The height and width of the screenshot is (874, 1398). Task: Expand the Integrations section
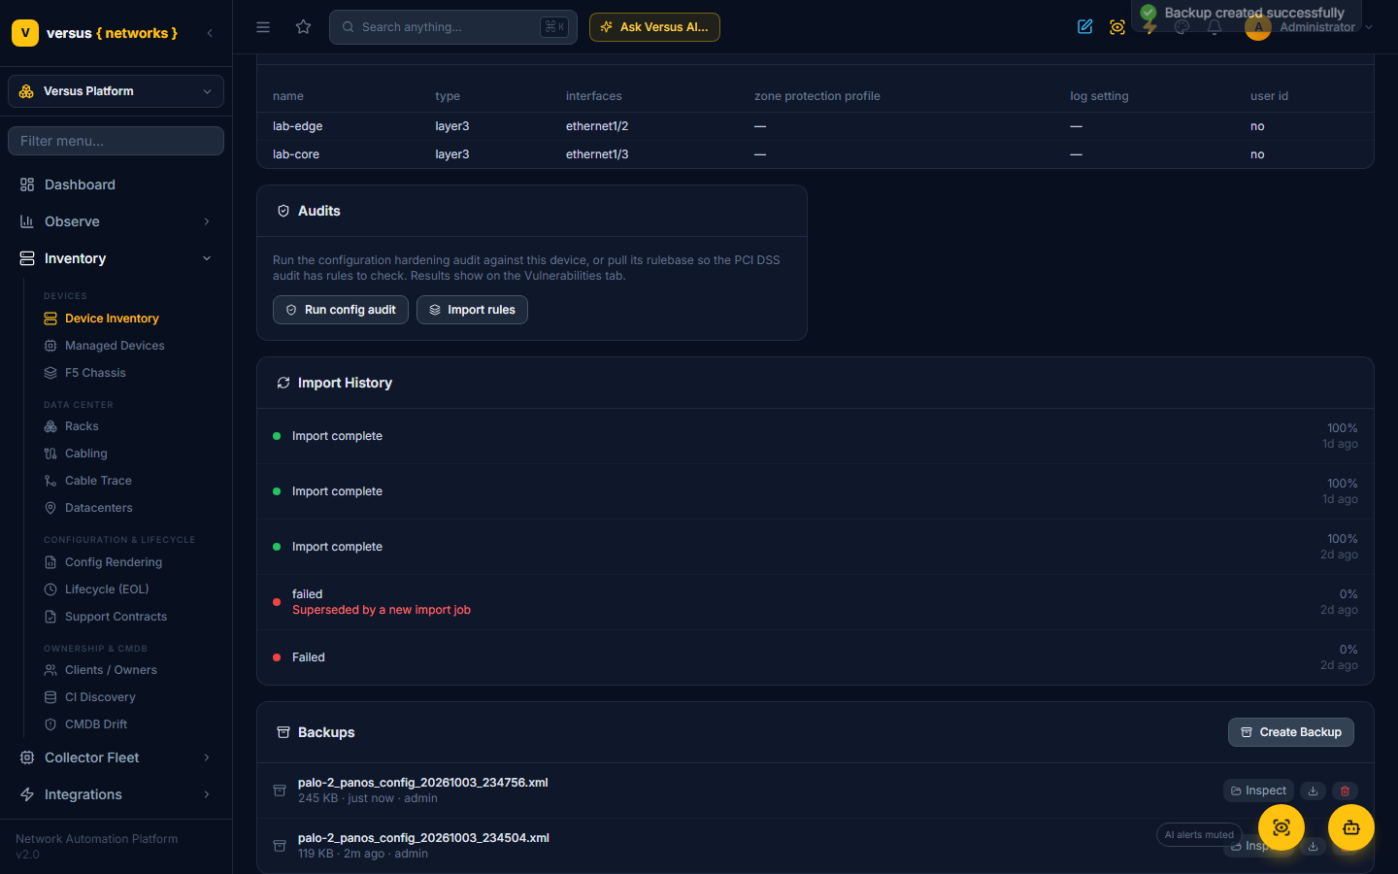click(x=116, y=794)
